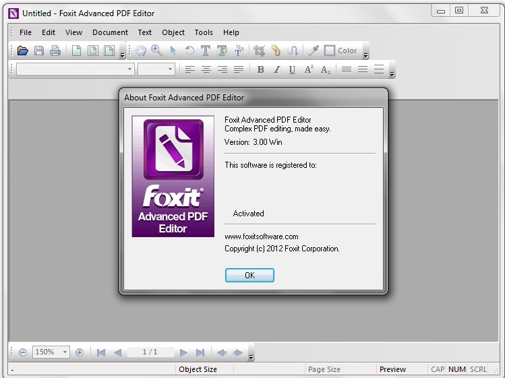The width and height of the screenshot is (505, 378).
Task: Open the Tools menu
Action: 204,32
